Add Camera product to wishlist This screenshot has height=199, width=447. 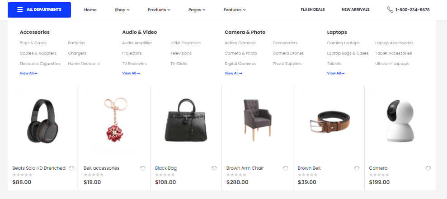point(428,168)
